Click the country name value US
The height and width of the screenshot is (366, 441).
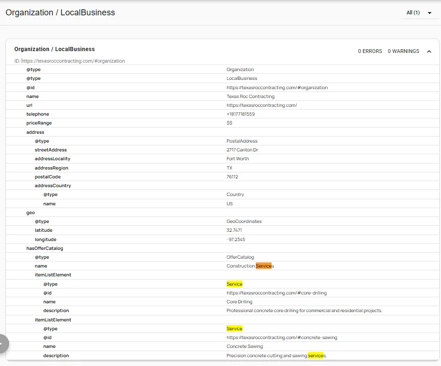pyautogui.click(x=229, y=204)
